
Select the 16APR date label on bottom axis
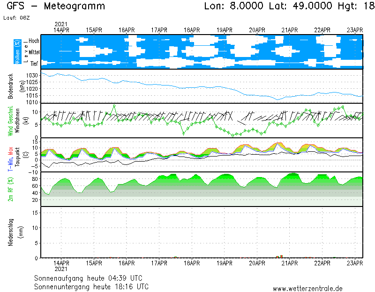click(127, 263)
